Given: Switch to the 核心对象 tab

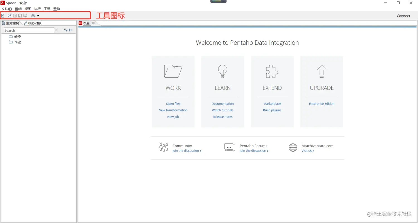Looking at the screenshot, I should [33, 23].
